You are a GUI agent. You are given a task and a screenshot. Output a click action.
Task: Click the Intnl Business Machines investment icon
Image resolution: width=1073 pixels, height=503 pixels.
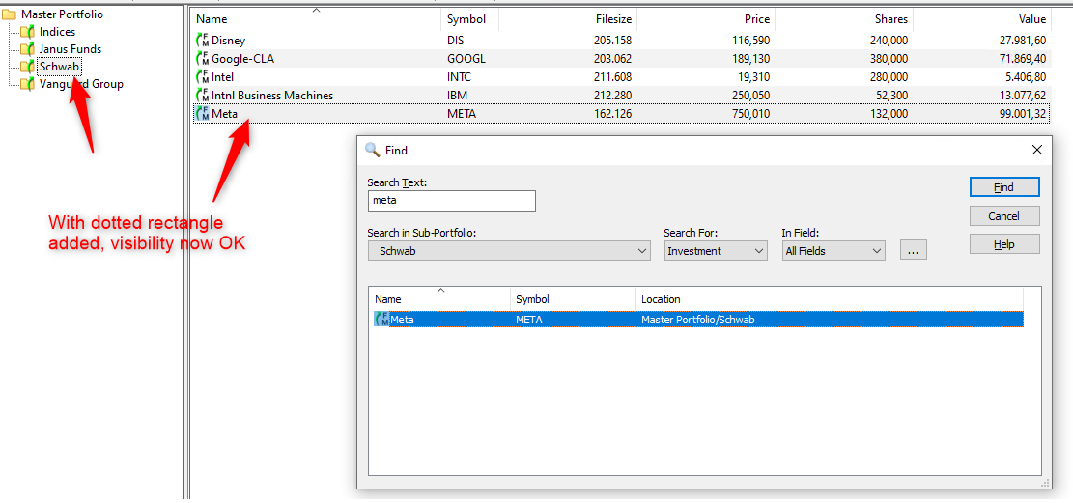[203, 96]
